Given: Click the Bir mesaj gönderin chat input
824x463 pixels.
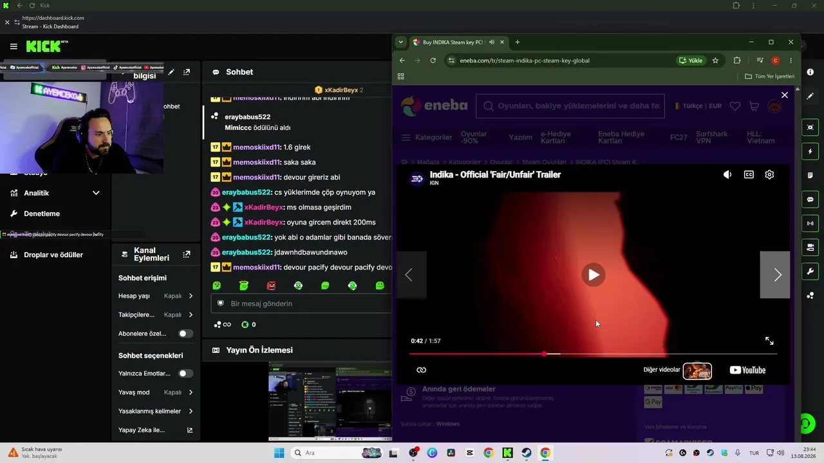Looking at the screenshot, I should click(x=301, y=304).
